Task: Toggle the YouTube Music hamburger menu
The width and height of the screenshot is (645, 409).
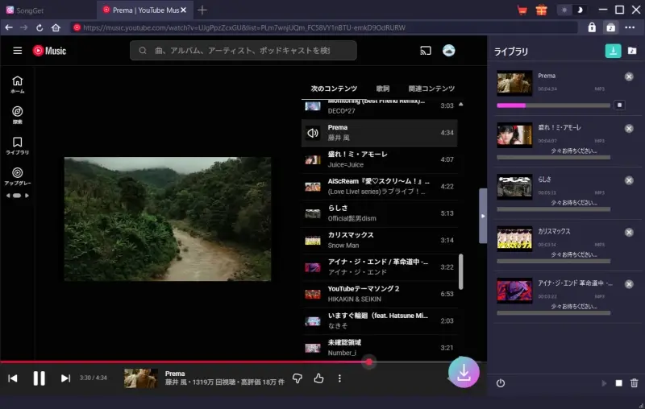Action: [17, 51]
